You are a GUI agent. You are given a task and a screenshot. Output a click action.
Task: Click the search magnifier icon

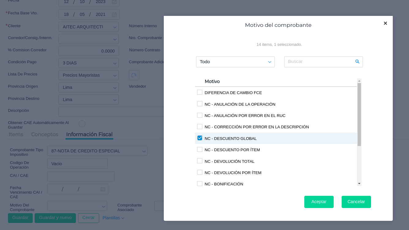pos(357,62)
